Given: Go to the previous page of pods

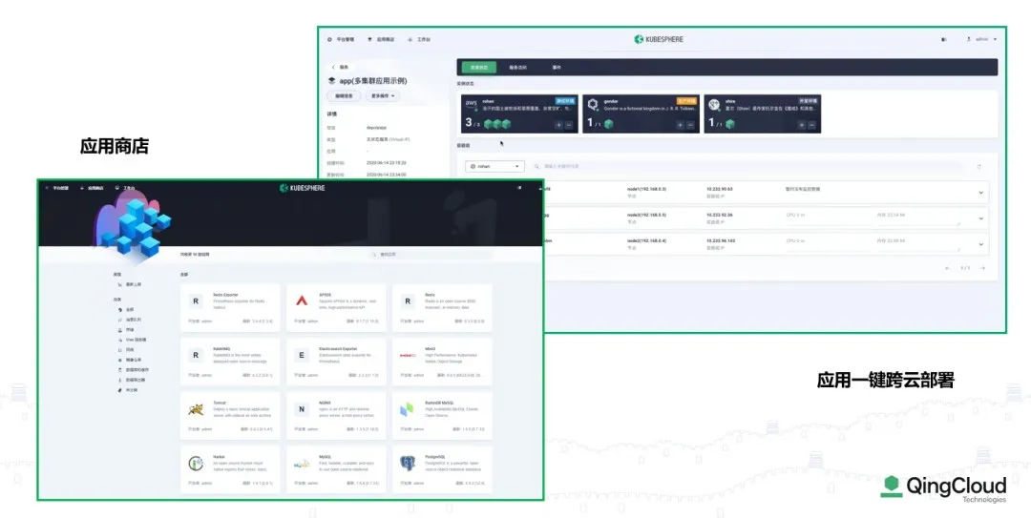Looking at the screenshot, I should tap(948, 268).
